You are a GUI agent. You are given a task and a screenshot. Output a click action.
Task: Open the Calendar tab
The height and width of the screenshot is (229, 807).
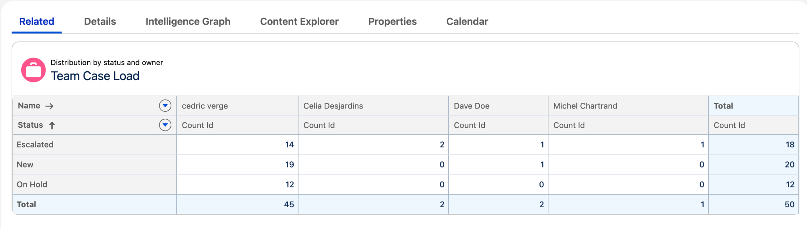[467, 22]
